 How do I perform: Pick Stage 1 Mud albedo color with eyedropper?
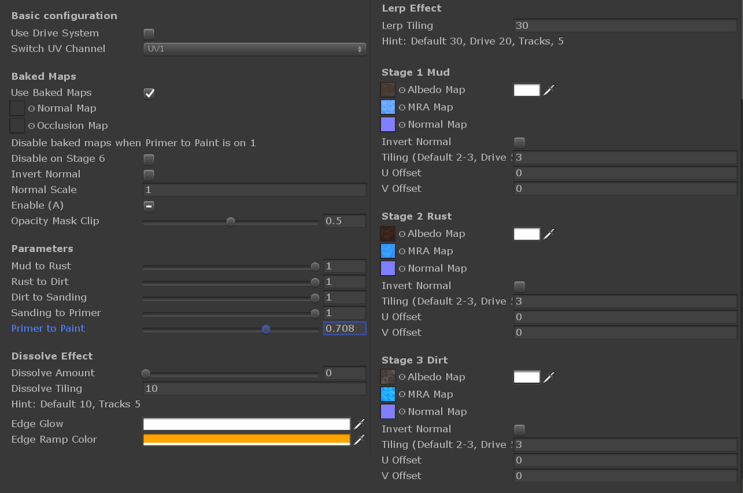549,90
